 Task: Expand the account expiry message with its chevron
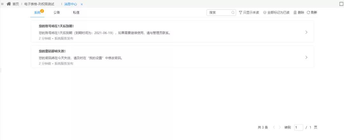click(306, 32)
